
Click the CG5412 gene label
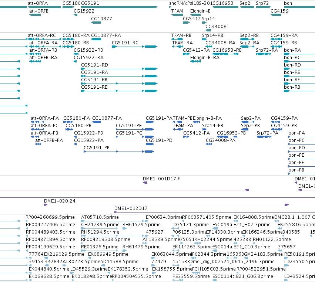coord(192,18)
